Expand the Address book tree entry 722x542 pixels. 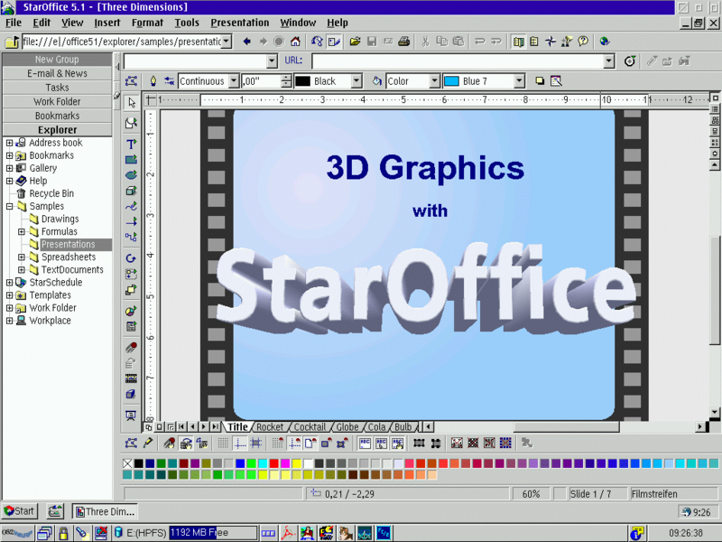coord(9,142)
